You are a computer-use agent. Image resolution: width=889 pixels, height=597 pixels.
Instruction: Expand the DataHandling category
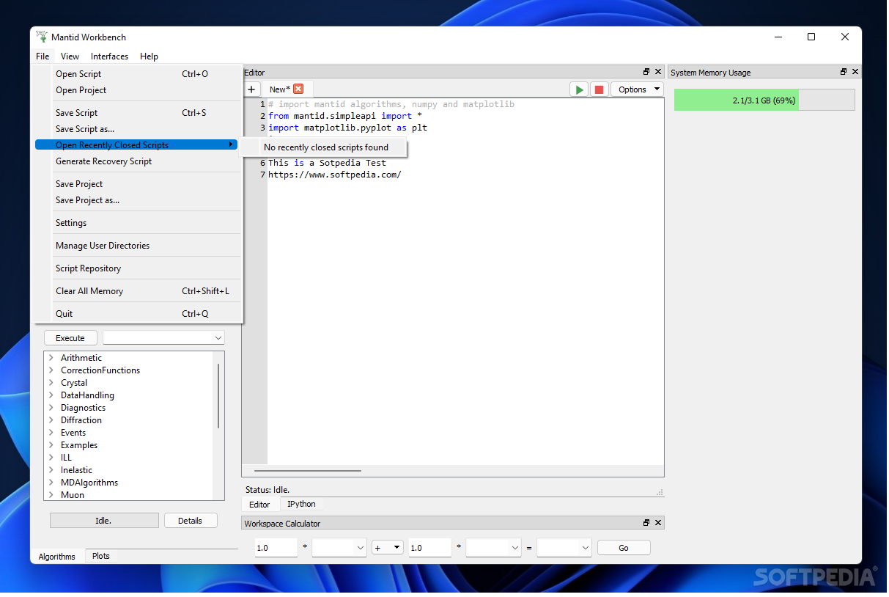[51, 395]
